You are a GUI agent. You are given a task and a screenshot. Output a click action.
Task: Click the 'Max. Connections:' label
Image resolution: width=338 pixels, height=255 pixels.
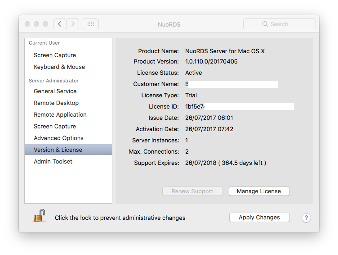(x=154, y=152)
